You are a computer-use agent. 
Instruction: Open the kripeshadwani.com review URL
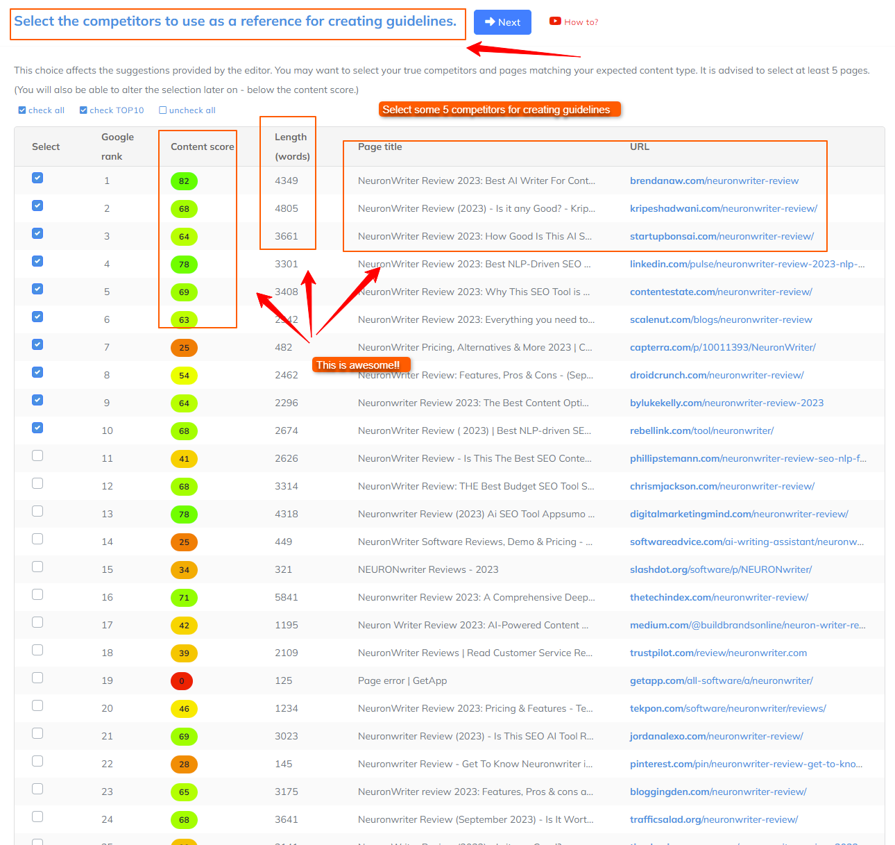coord(724,208)
